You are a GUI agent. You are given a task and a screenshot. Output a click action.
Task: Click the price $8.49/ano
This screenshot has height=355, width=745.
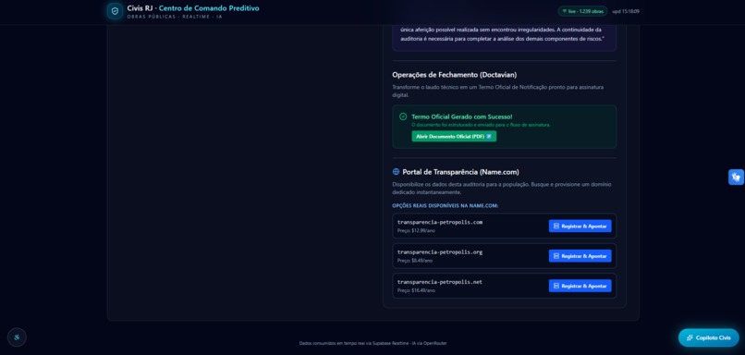(415, 261)
